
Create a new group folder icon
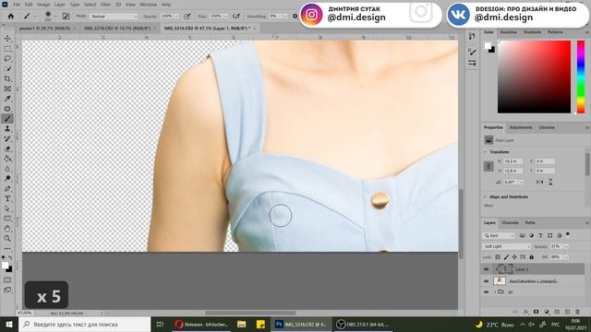pos(557,312)
